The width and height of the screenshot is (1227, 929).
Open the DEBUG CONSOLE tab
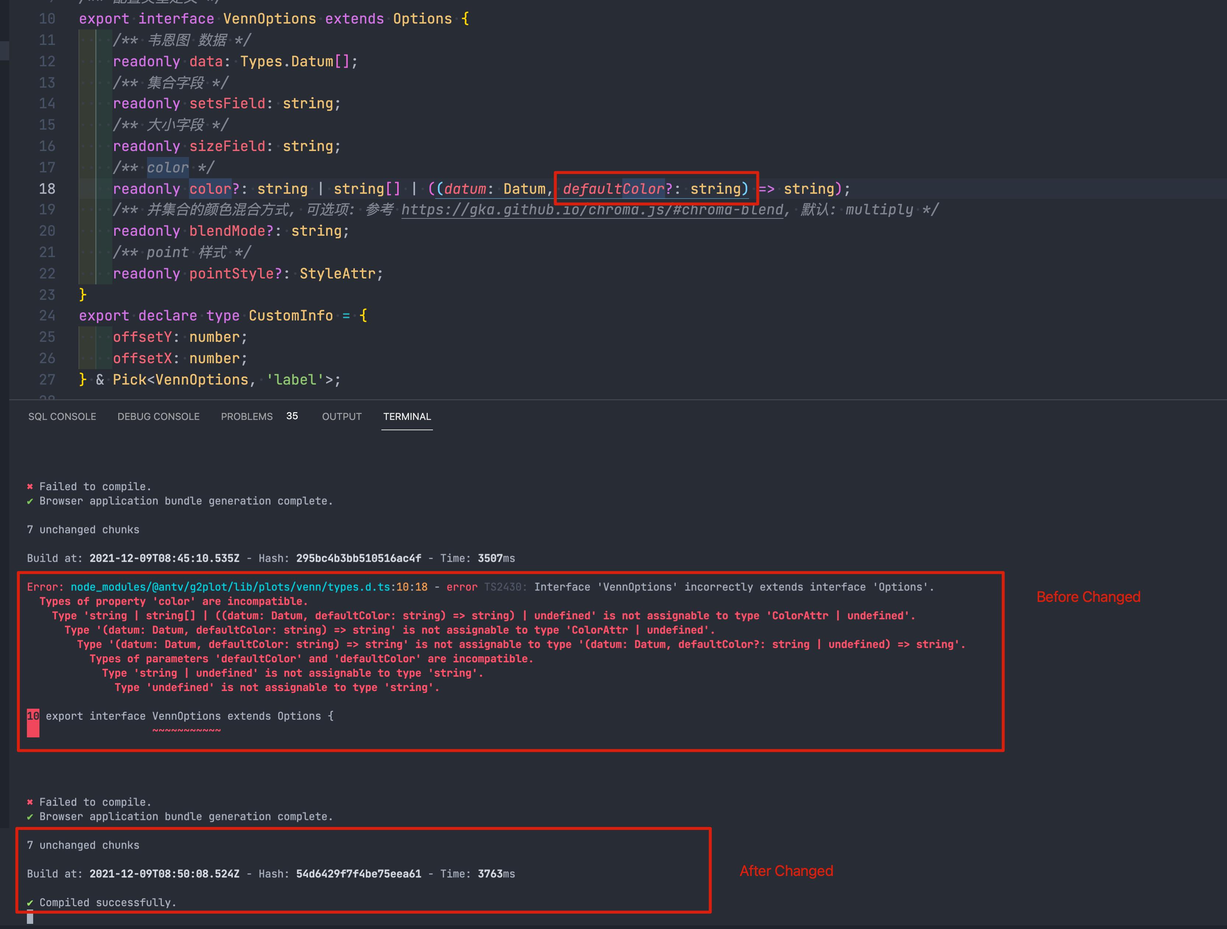click(158, 417)
